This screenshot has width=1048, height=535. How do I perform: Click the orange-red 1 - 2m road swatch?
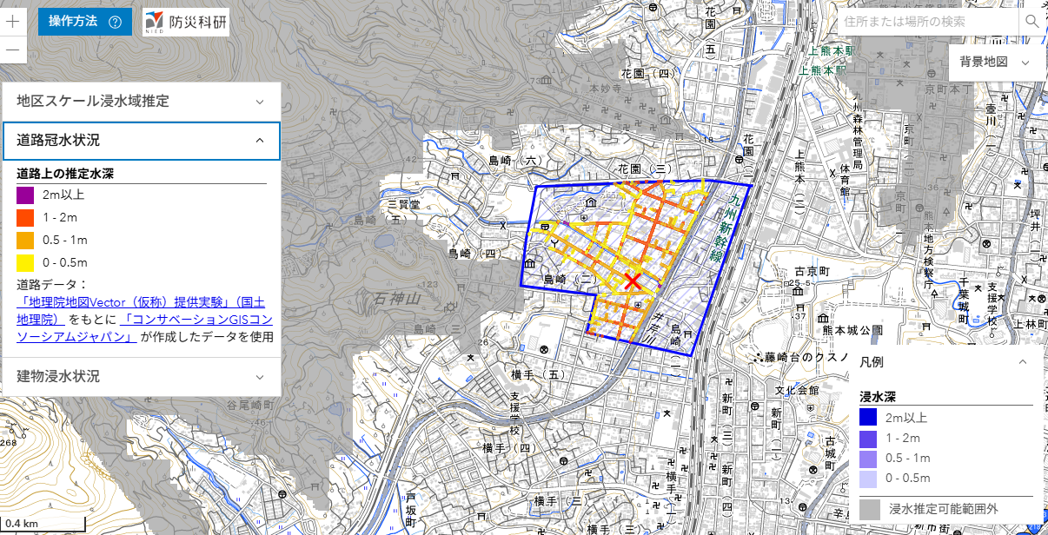(25, 218)
